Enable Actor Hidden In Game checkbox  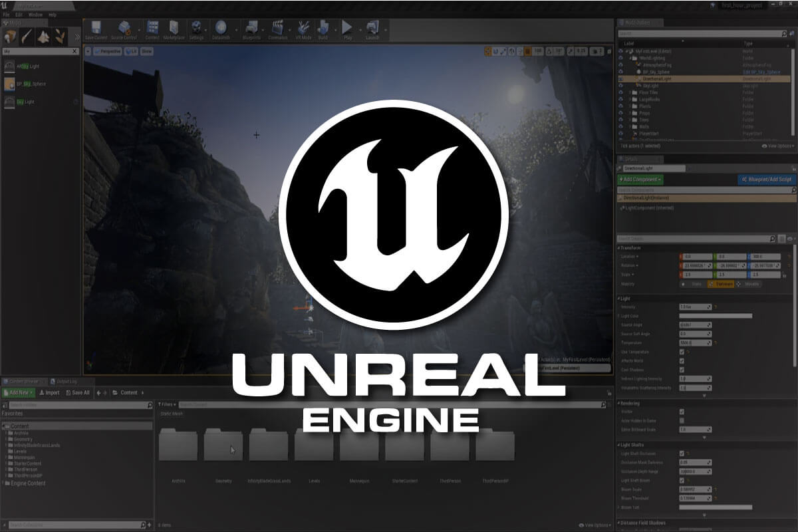tap(682, 420)
